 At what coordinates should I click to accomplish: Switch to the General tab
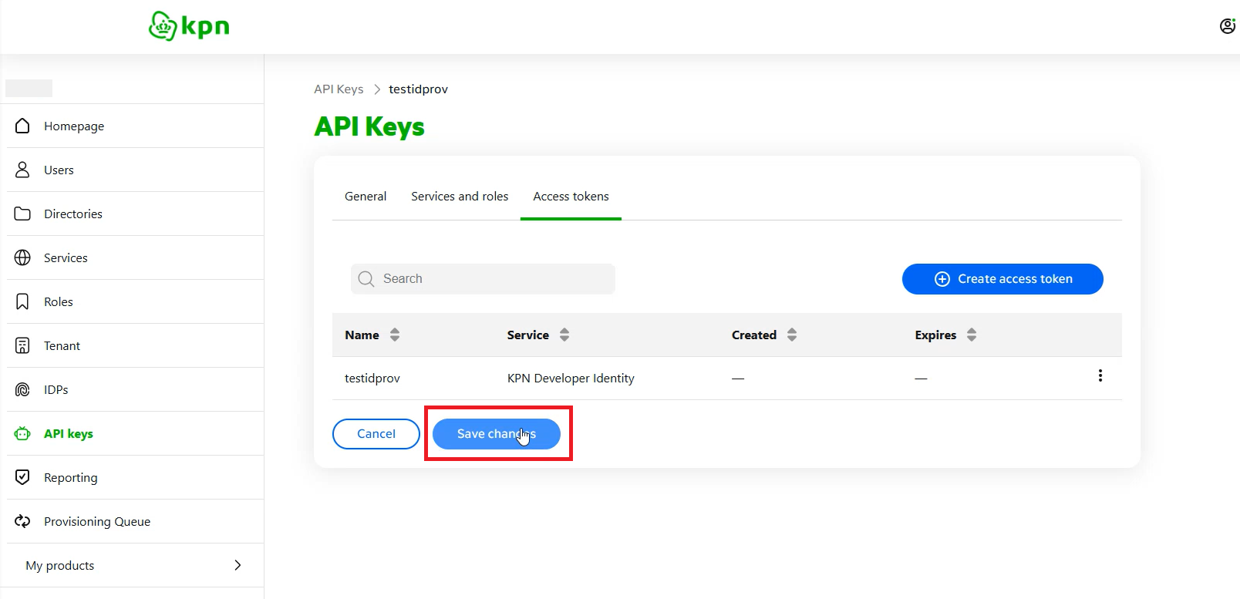tap(366, 197)
